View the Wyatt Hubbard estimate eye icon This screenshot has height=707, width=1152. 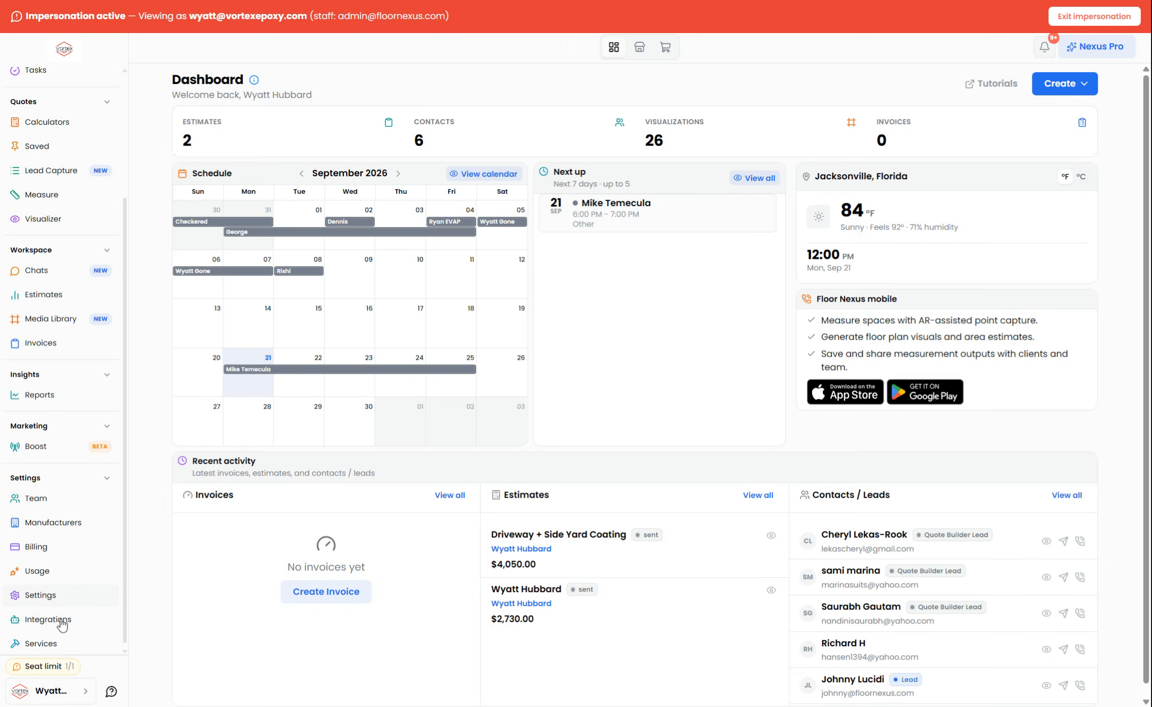[x=771, y=590]
